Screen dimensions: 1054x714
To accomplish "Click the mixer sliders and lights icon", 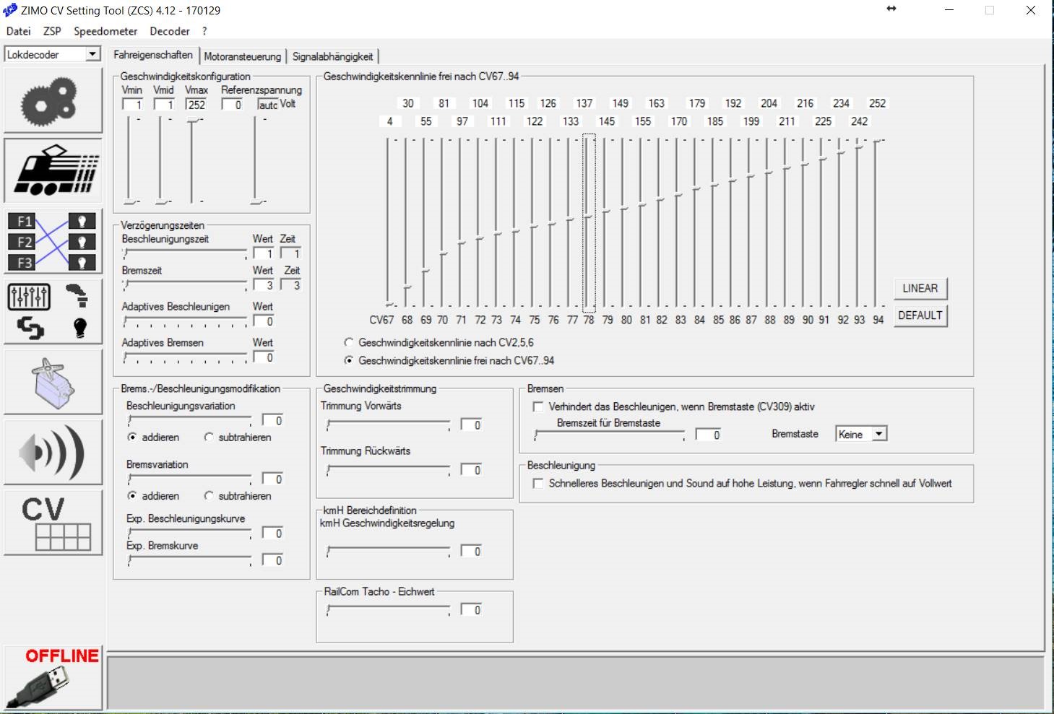I will point(53,312).
